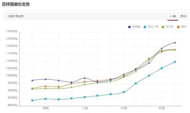Image resolution: width=190 pixels, height=113 pixels.
Task: Click the green 邗江区 legend swatch
Action: coord(163,27)
